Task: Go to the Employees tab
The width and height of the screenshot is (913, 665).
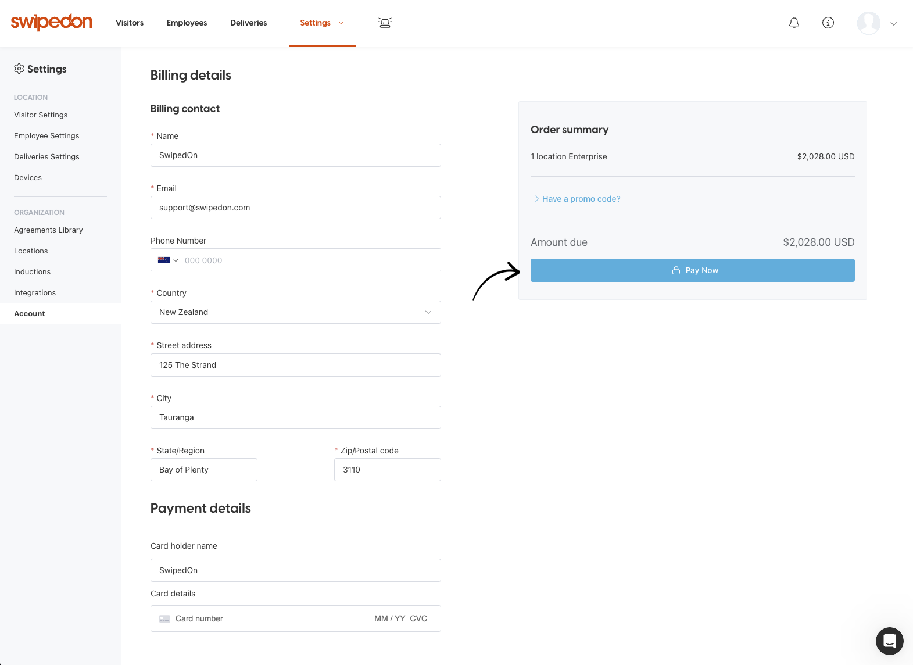Action: pyautogui.click(x=187, y=23)
